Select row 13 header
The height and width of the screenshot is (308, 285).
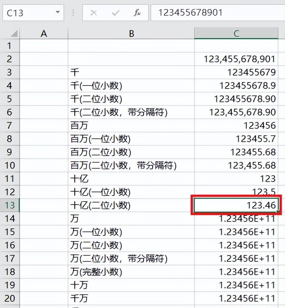click(10, 205)
